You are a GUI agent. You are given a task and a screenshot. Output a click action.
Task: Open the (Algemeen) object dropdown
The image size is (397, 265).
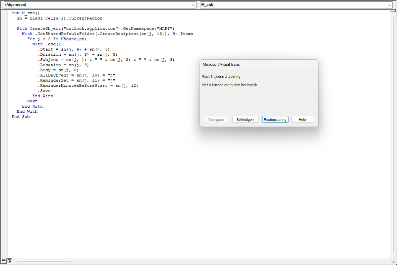(x=100, y=5)
